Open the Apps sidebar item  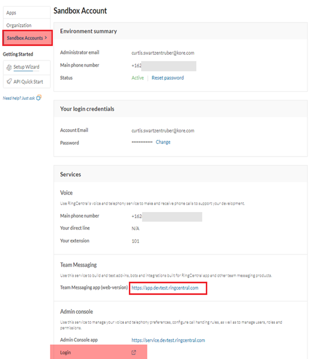pyautogui.click(x=11, y=13)
